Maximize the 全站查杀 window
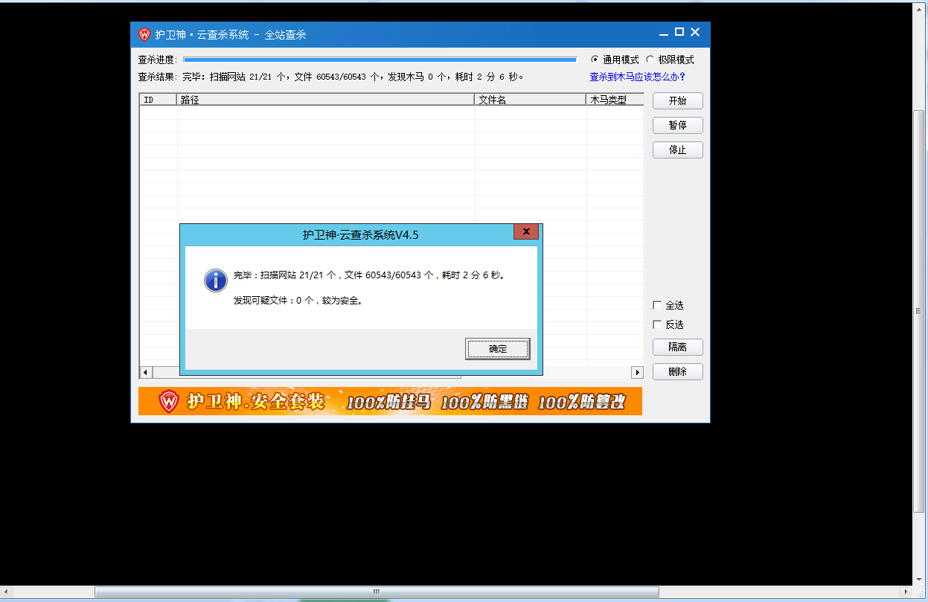928x602 pixels. point(679,32)
